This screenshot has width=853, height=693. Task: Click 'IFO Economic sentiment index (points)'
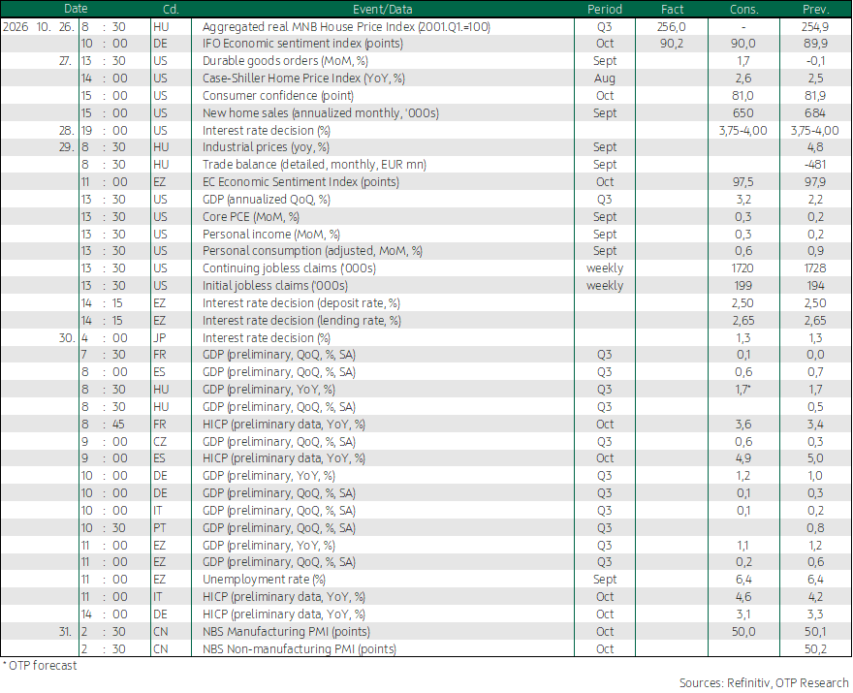[x=302, y=44]
